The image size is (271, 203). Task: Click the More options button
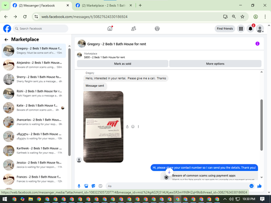click(x=215, y=63)
